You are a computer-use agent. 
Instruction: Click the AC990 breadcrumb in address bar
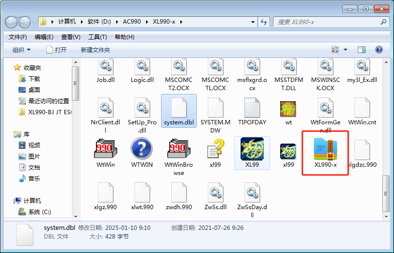point(132,22)
